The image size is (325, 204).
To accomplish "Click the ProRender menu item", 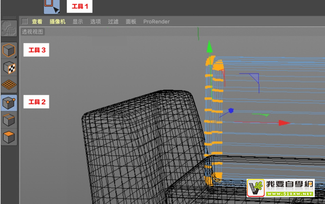I will tap(156, 21).
